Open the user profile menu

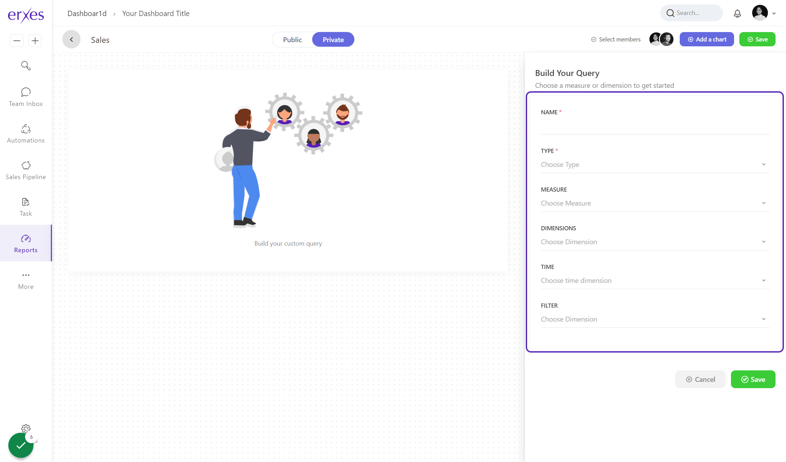click(764, 13)
